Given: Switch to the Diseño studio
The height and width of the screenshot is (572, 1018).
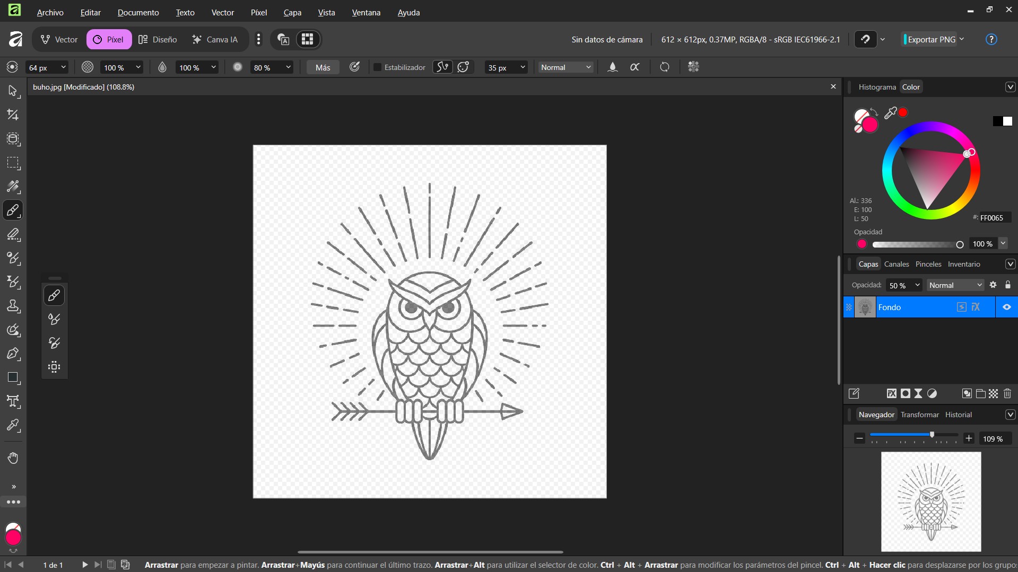Looking at the screenshot, I should tap(158, 39).
